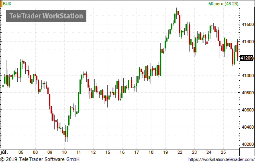Click the 'júl.' month label on time axis

tap(4, 152)
